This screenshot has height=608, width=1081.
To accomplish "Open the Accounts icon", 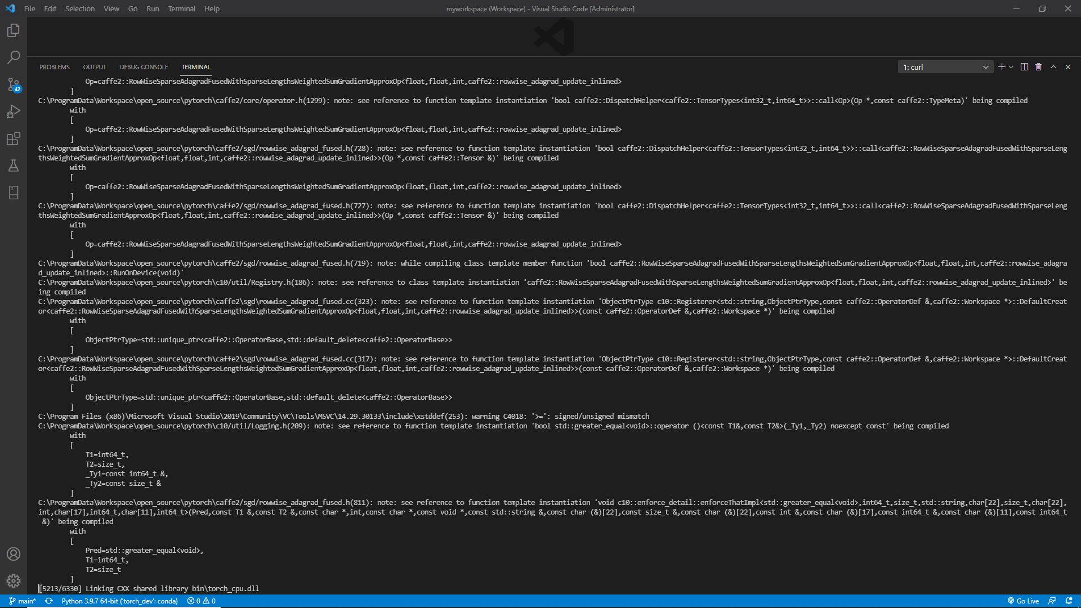I will coord(14,554).
